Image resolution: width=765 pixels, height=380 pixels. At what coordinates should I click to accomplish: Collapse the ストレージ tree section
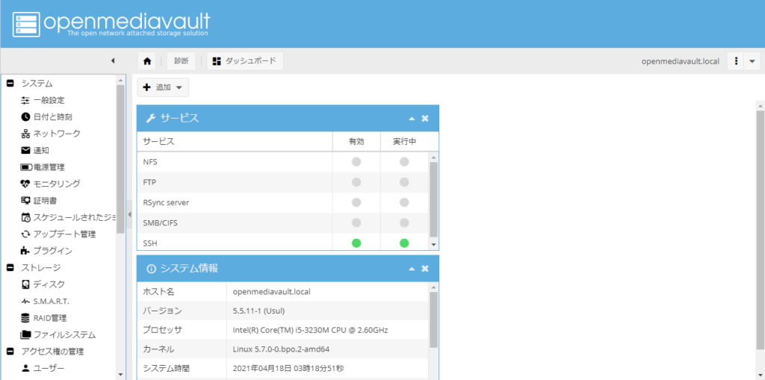10,267
